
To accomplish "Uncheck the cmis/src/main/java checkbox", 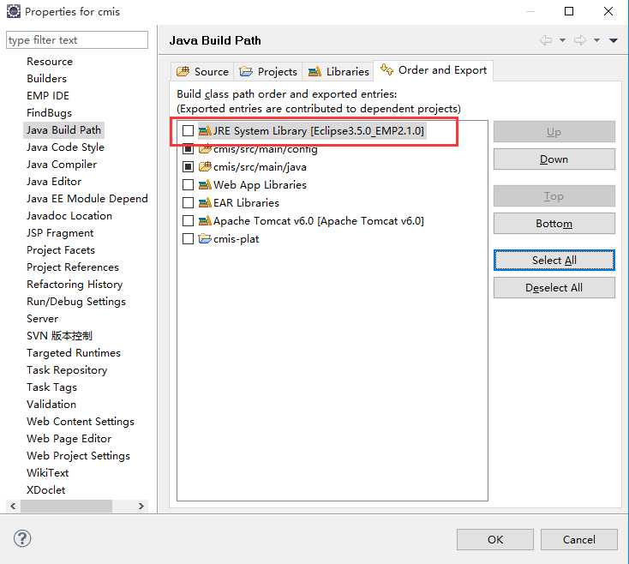I will point(188,166).
